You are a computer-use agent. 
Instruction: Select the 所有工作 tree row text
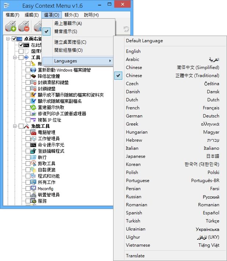(x=46, y=182)
